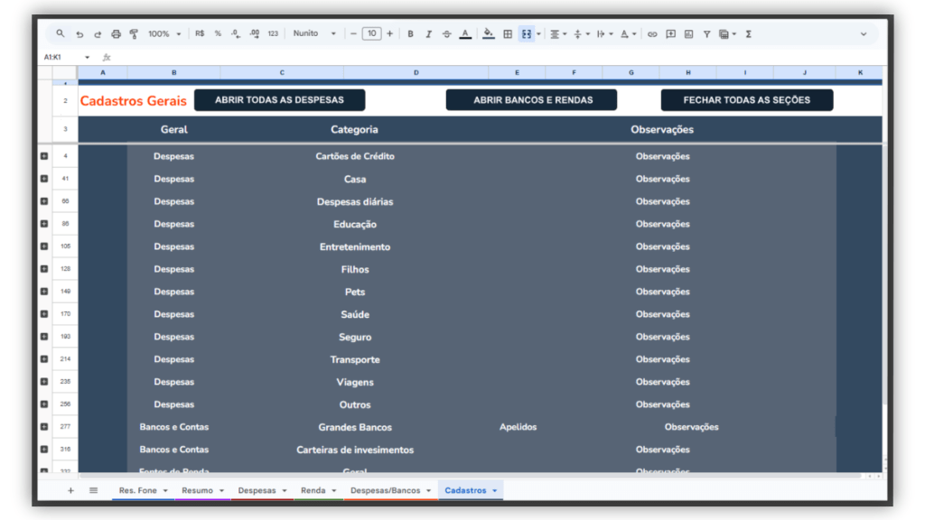Screen dimensions: 925x520
Task: Expand the Cartões de Crédito row group
Action: [43, 156]
